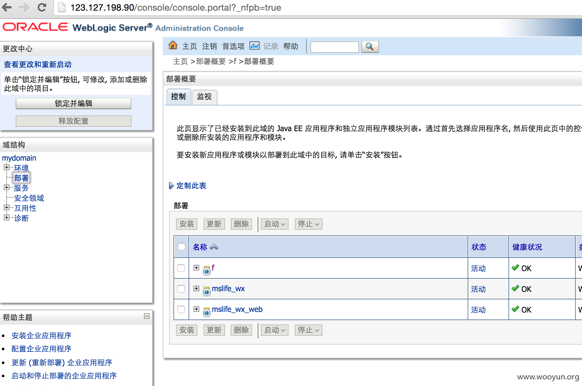Check the checkbox for mslife_wx
The width and height of the screenshot is (582, 386).
[x=181, y=289]
